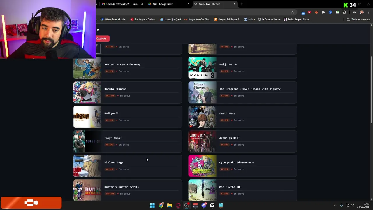The image size is (373, 210).
Task: Select the Vinland Saga title
Action: 114,162
